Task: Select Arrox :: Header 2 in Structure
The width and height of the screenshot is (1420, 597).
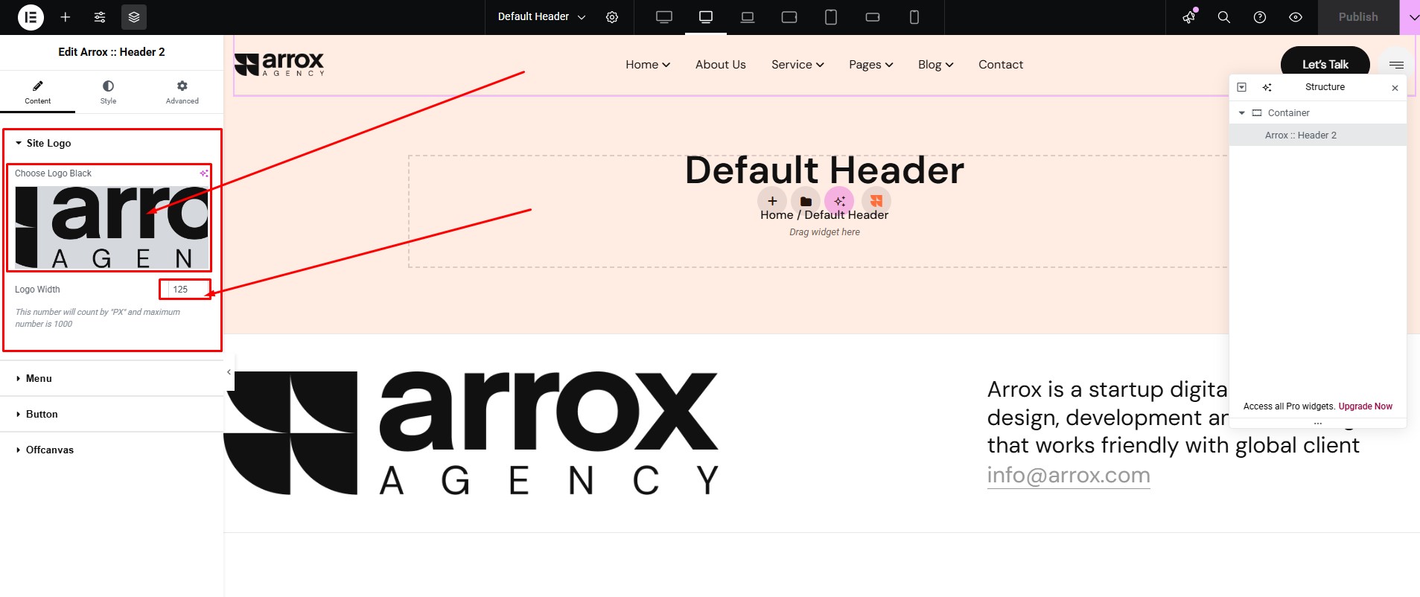Action: [x=1317, y=135]
